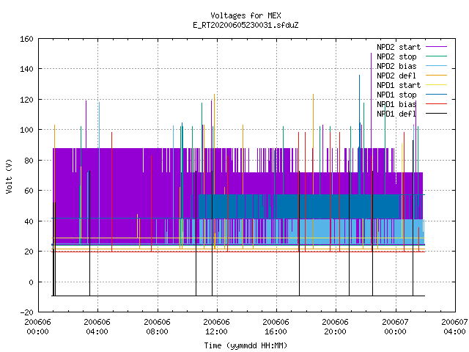Select the filename E_RT20200605230031.sfduZ subtitle
Viewport: 469px width, 352px height.
coord(245,25)
